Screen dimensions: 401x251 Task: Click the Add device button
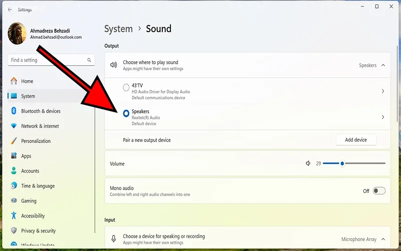[356, 140]
